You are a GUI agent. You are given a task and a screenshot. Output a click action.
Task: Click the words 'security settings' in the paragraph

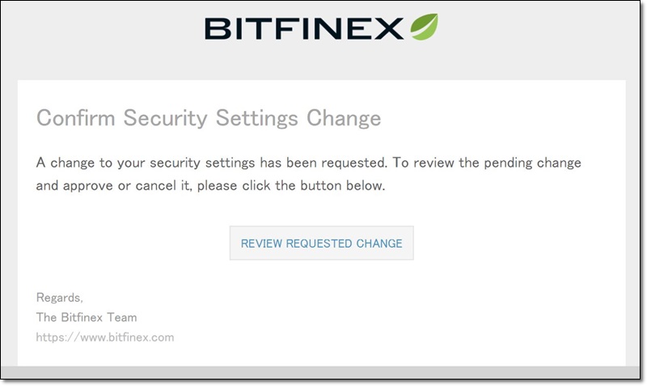202,163
